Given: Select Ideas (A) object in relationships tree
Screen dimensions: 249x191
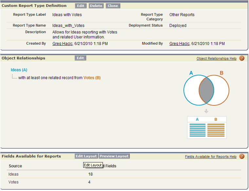Looking at the screenshot, I should [x=19, y=70].
